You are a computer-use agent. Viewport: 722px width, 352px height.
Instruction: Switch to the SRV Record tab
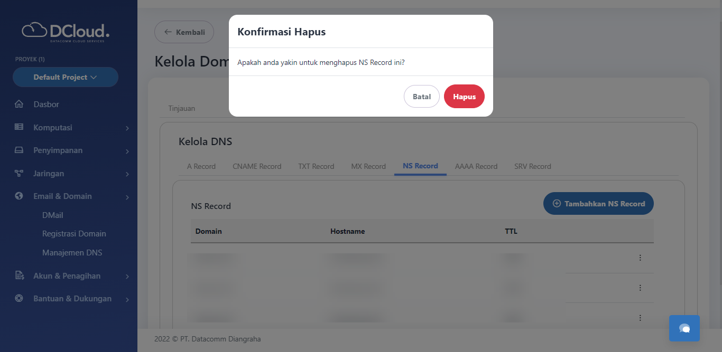tap(532, 166)
